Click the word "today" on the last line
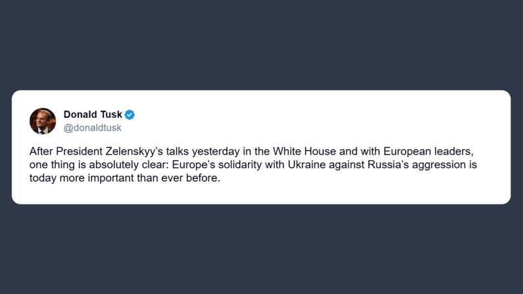This screenshot has width=523, height=294. click(x=42, y=178)
